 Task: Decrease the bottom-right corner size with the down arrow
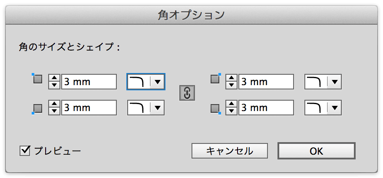point(231,111)
